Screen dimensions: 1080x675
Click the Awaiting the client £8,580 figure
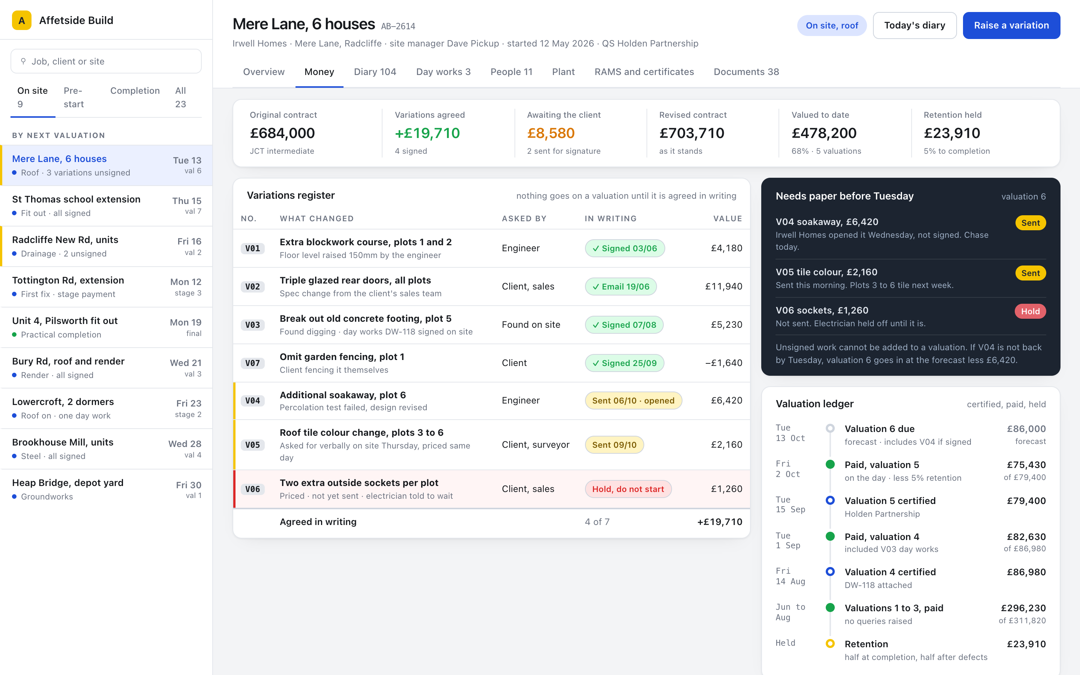(551, 133)
